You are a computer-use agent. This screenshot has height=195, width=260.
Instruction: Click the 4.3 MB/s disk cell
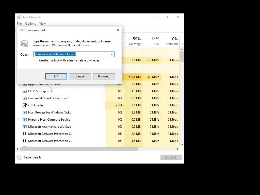tap(152, 77)
